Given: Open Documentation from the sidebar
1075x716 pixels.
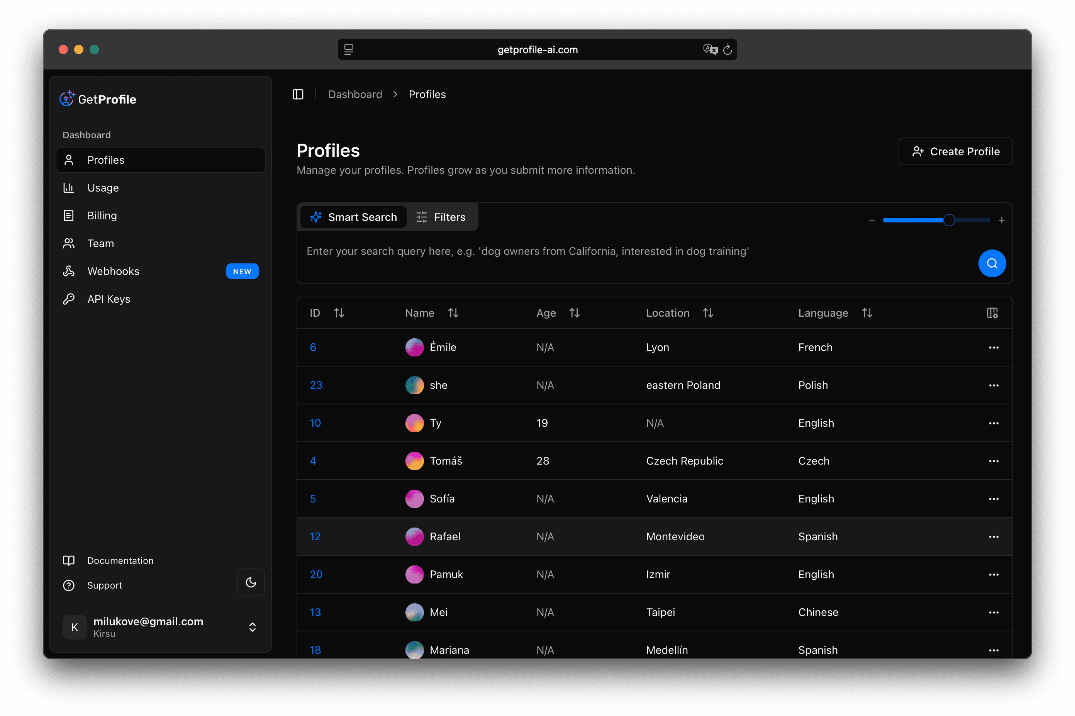Looking at the screenshot, I should coord(120,560).
